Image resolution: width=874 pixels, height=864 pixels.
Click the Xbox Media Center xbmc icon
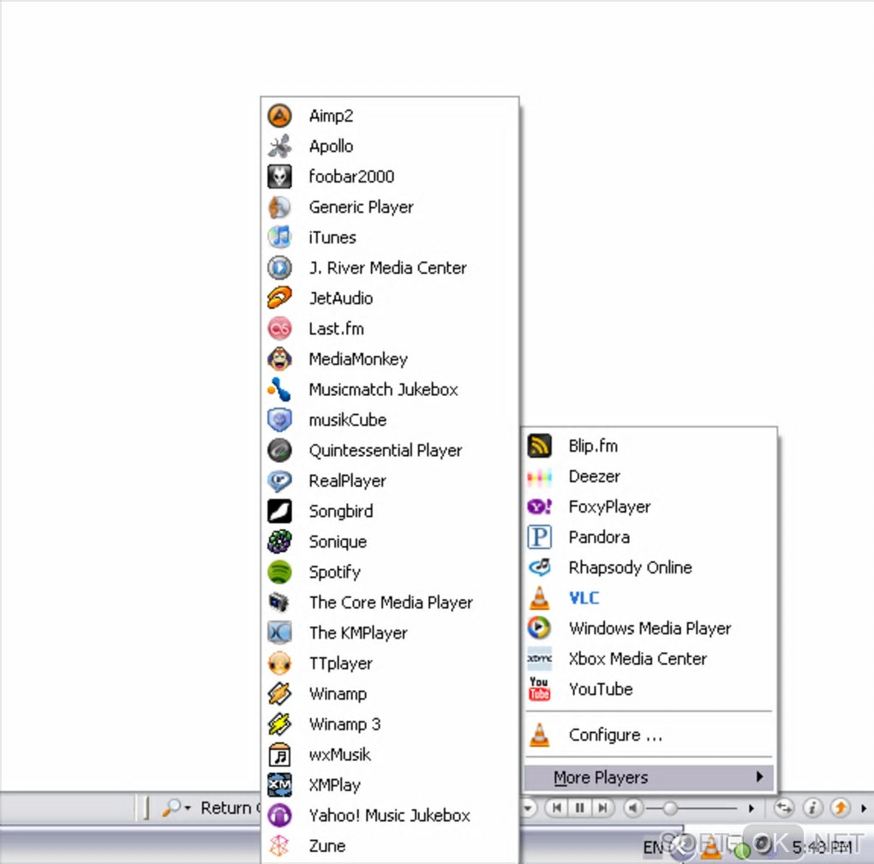(539, 659)
